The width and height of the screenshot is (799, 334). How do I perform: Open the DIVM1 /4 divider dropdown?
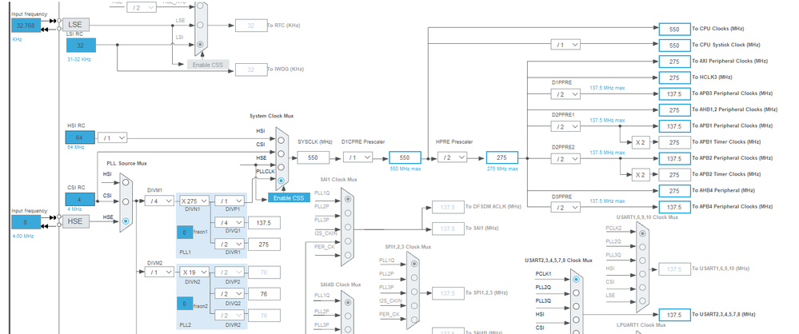[159, 201]
